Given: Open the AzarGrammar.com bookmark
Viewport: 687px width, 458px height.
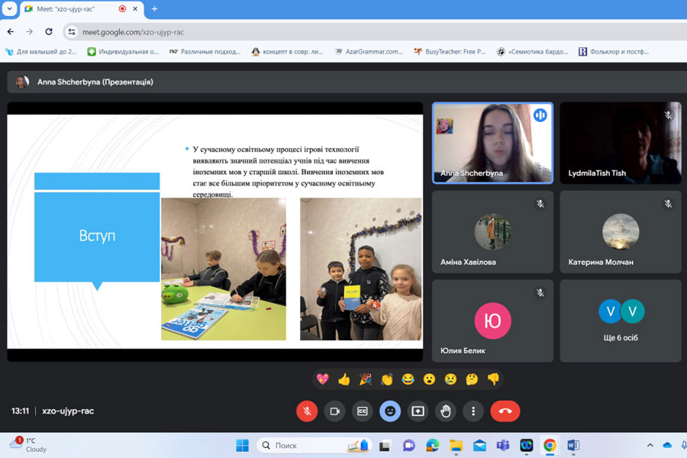Looking at the screenshot, I should pos(369,52).
